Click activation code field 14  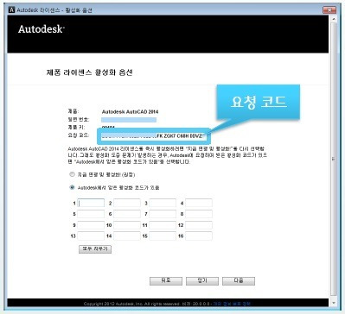click(127, 235)
